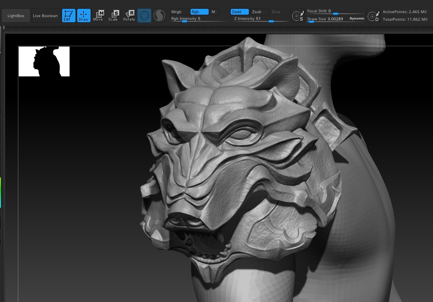Enable Zsub sculpting mode
The height and width of the screenshot is (302, 433).
(256, 12)
